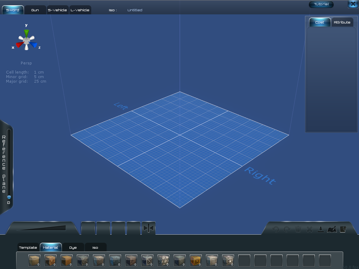Viewport: 359px width, 269px height.
Task: Click the Reference plane slider handle
Action: coord(9,197)
